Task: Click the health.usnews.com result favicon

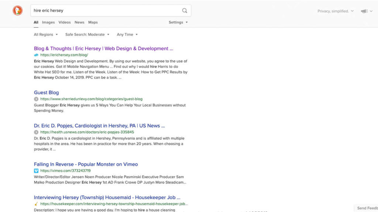Action: pos(36,132)
